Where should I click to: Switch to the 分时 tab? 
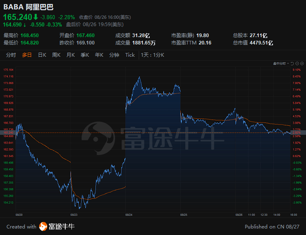coord(11,55)
